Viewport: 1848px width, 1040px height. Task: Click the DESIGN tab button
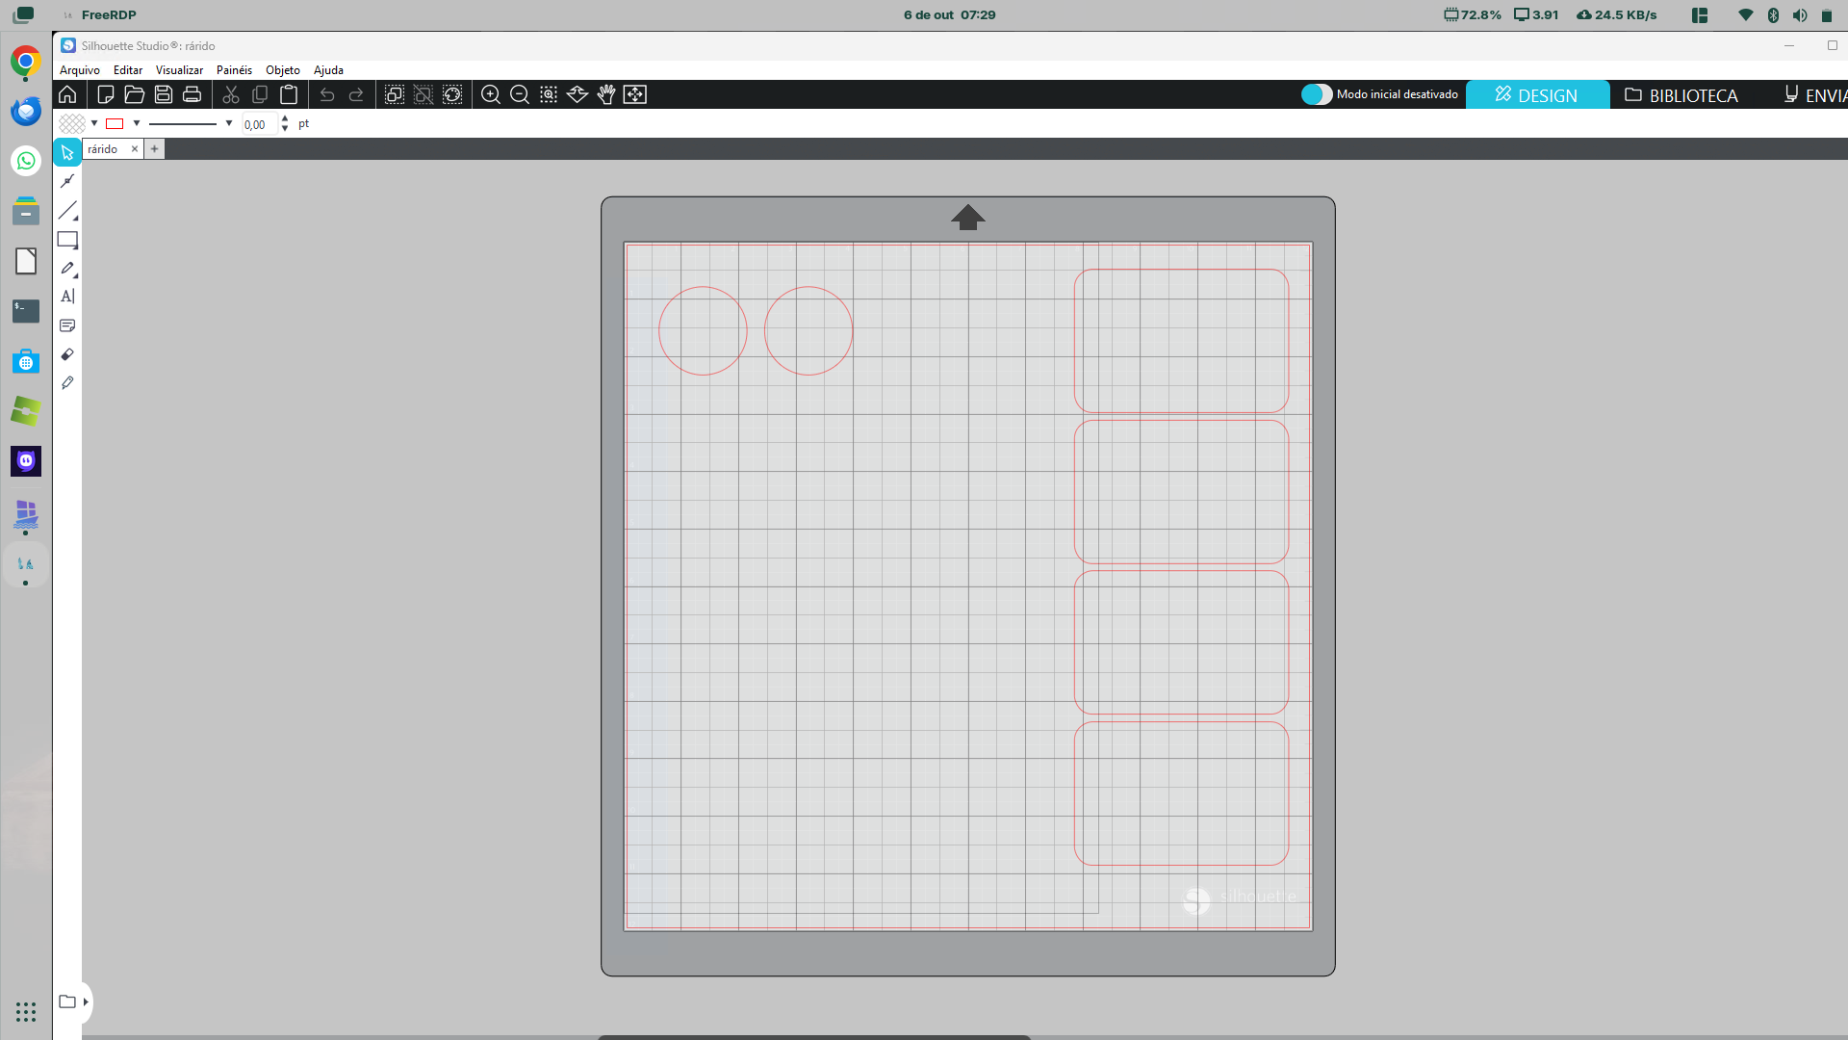point(1536,95)
